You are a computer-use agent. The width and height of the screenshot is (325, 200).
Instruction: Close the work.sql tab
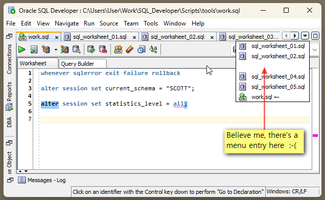click(56, 37)
